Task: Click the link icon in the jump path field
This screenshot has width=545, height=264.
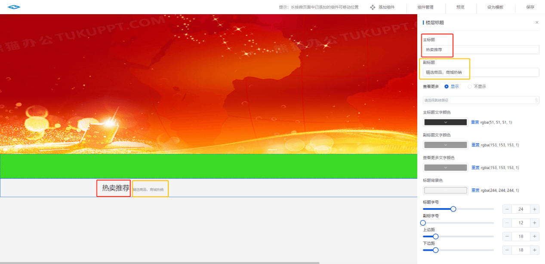Action: (536, 100)
